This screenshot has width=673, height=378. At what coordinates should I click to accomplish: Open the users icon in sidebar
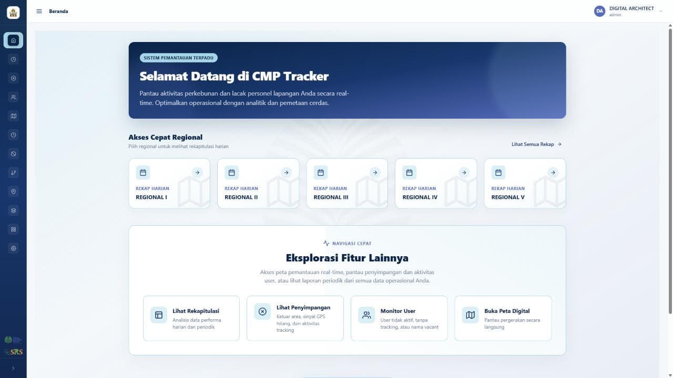pyautogui.click(x=13, y=97)
